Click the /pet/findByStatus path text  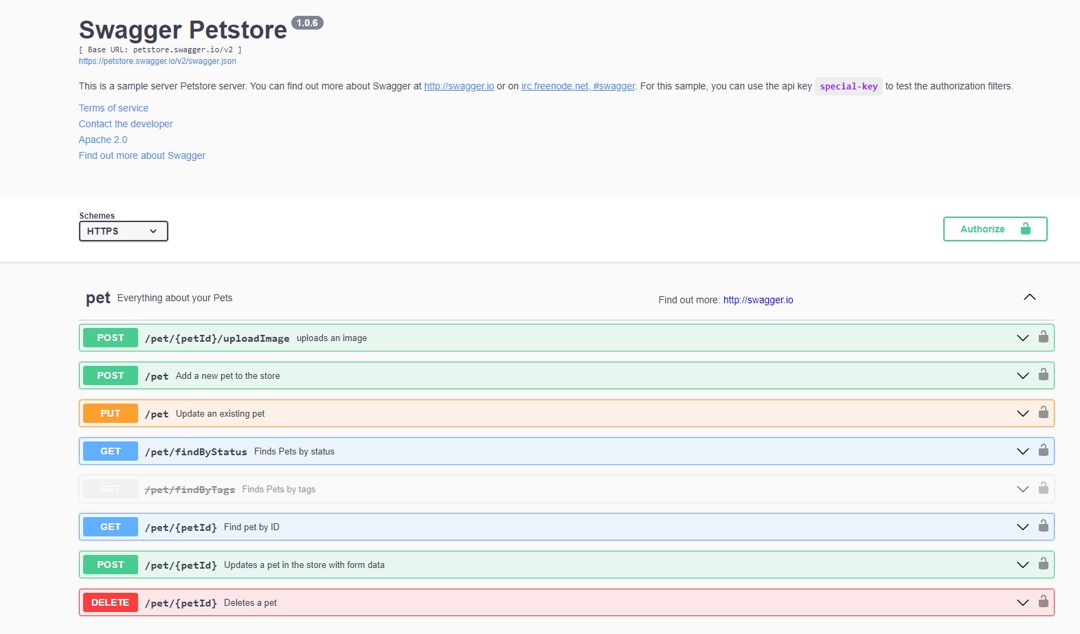pyautogui.click(x=196, y=452)
